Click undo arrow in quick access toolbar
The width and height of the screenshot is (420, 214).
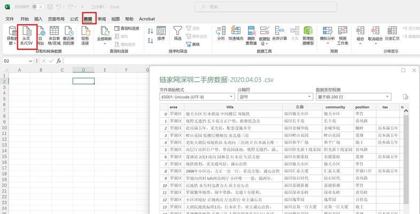click(x=59, y=7)
